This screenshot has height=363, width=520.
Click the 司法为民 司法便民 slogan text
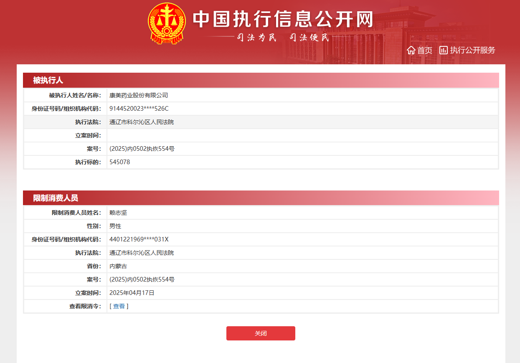point(283,38)
